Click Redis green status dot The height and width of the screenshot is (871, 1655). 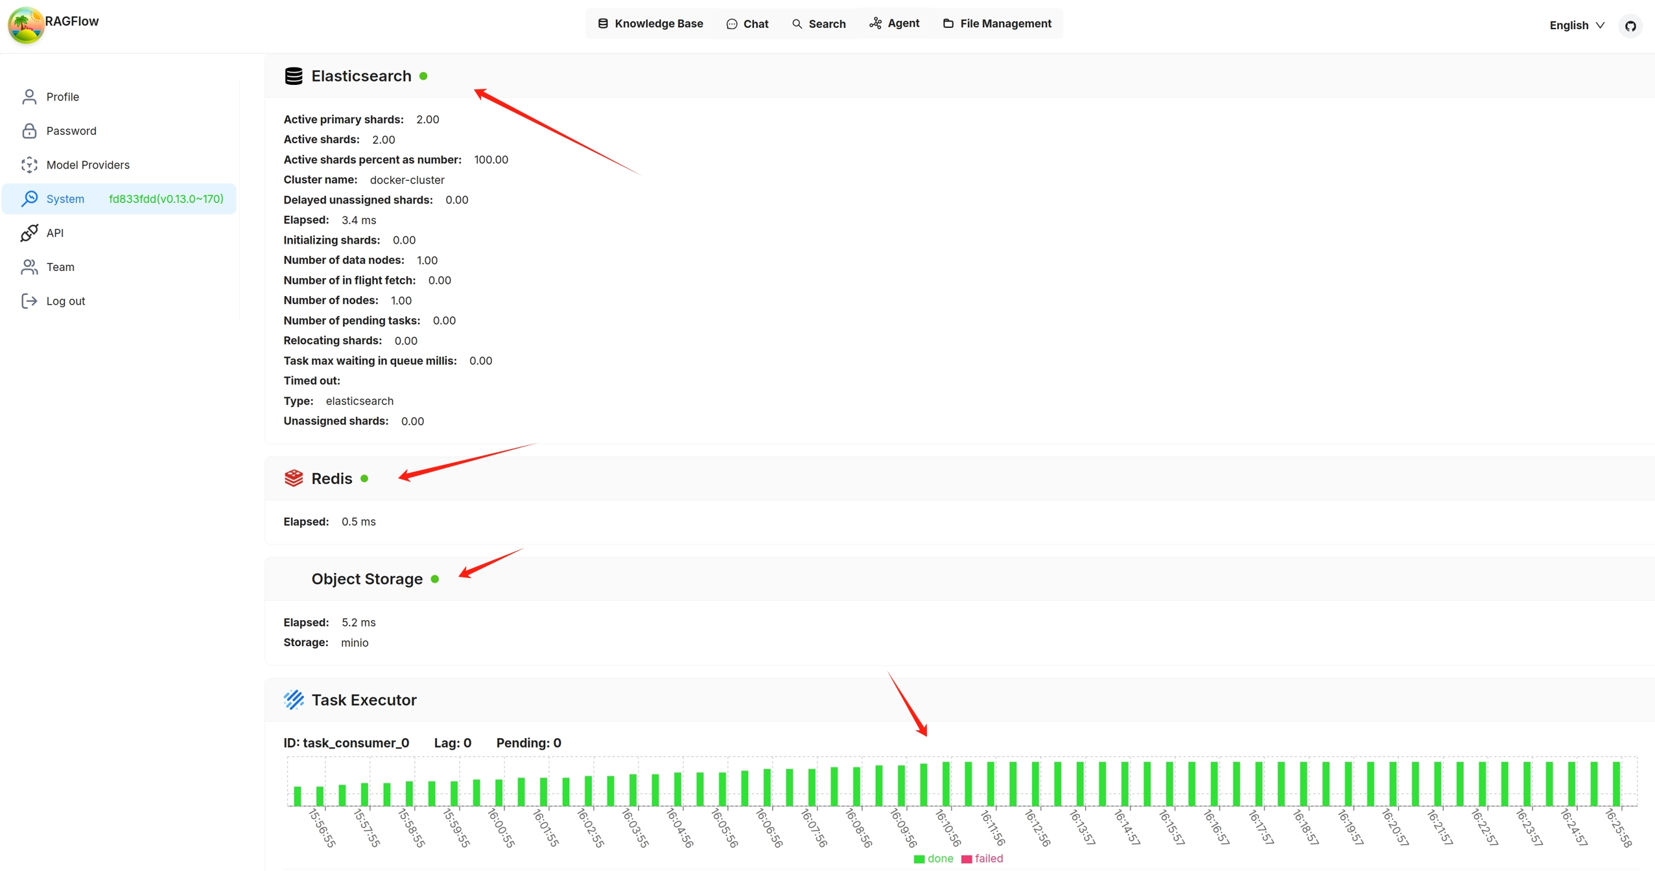click(x=364, y=478)
